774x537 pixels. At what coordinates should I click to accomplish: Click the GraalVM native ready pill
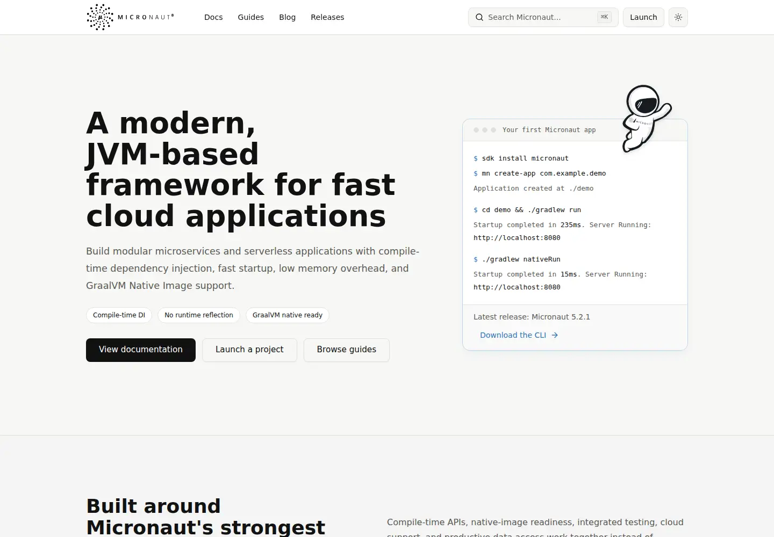288,315
